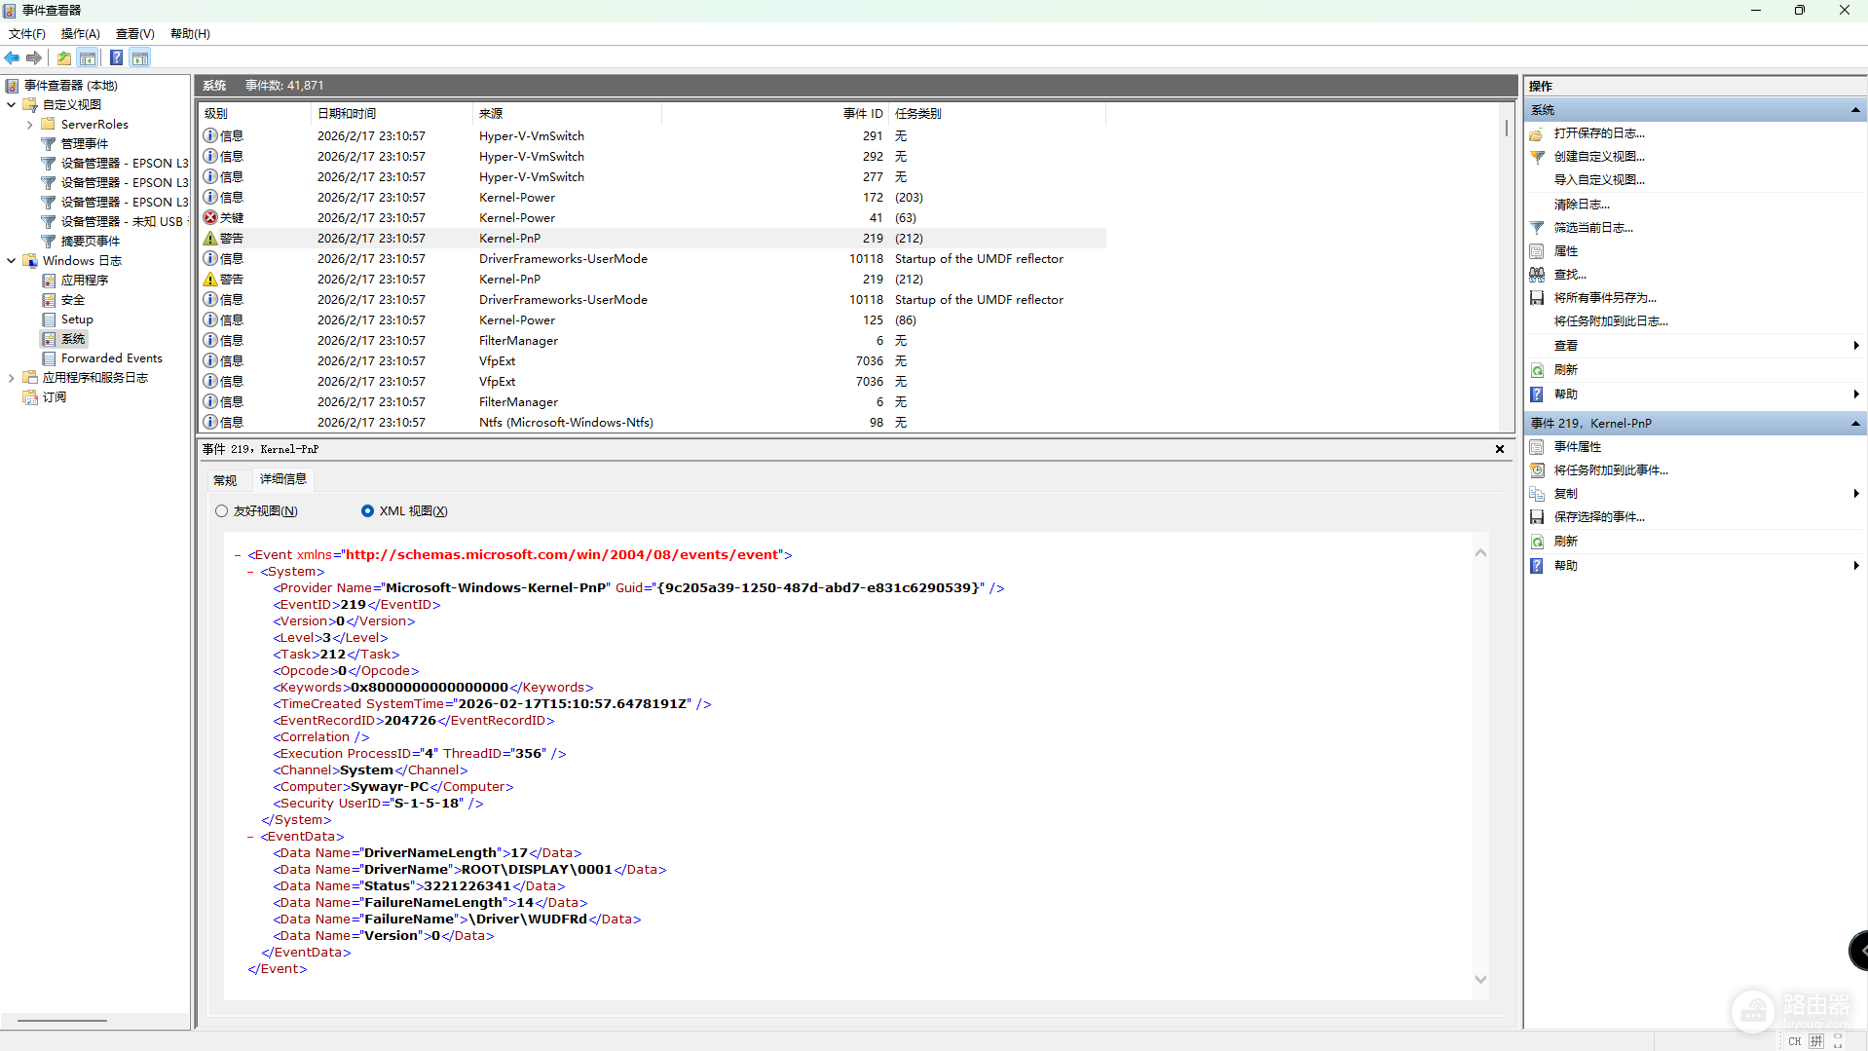Viewport: 1868px width, 1051px height.
Task: Select the 友好视图 radio button
Action: click(222, 511)
